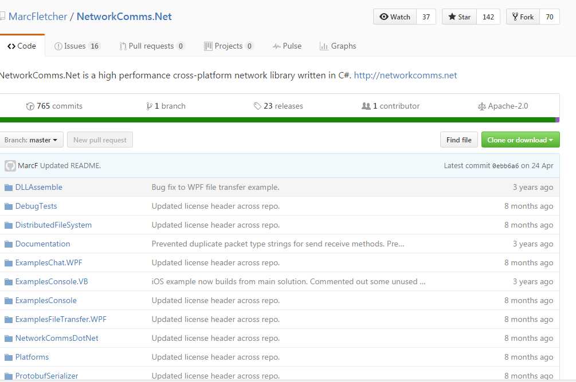Open the DistributedFileSystem folder

point(53,225)
